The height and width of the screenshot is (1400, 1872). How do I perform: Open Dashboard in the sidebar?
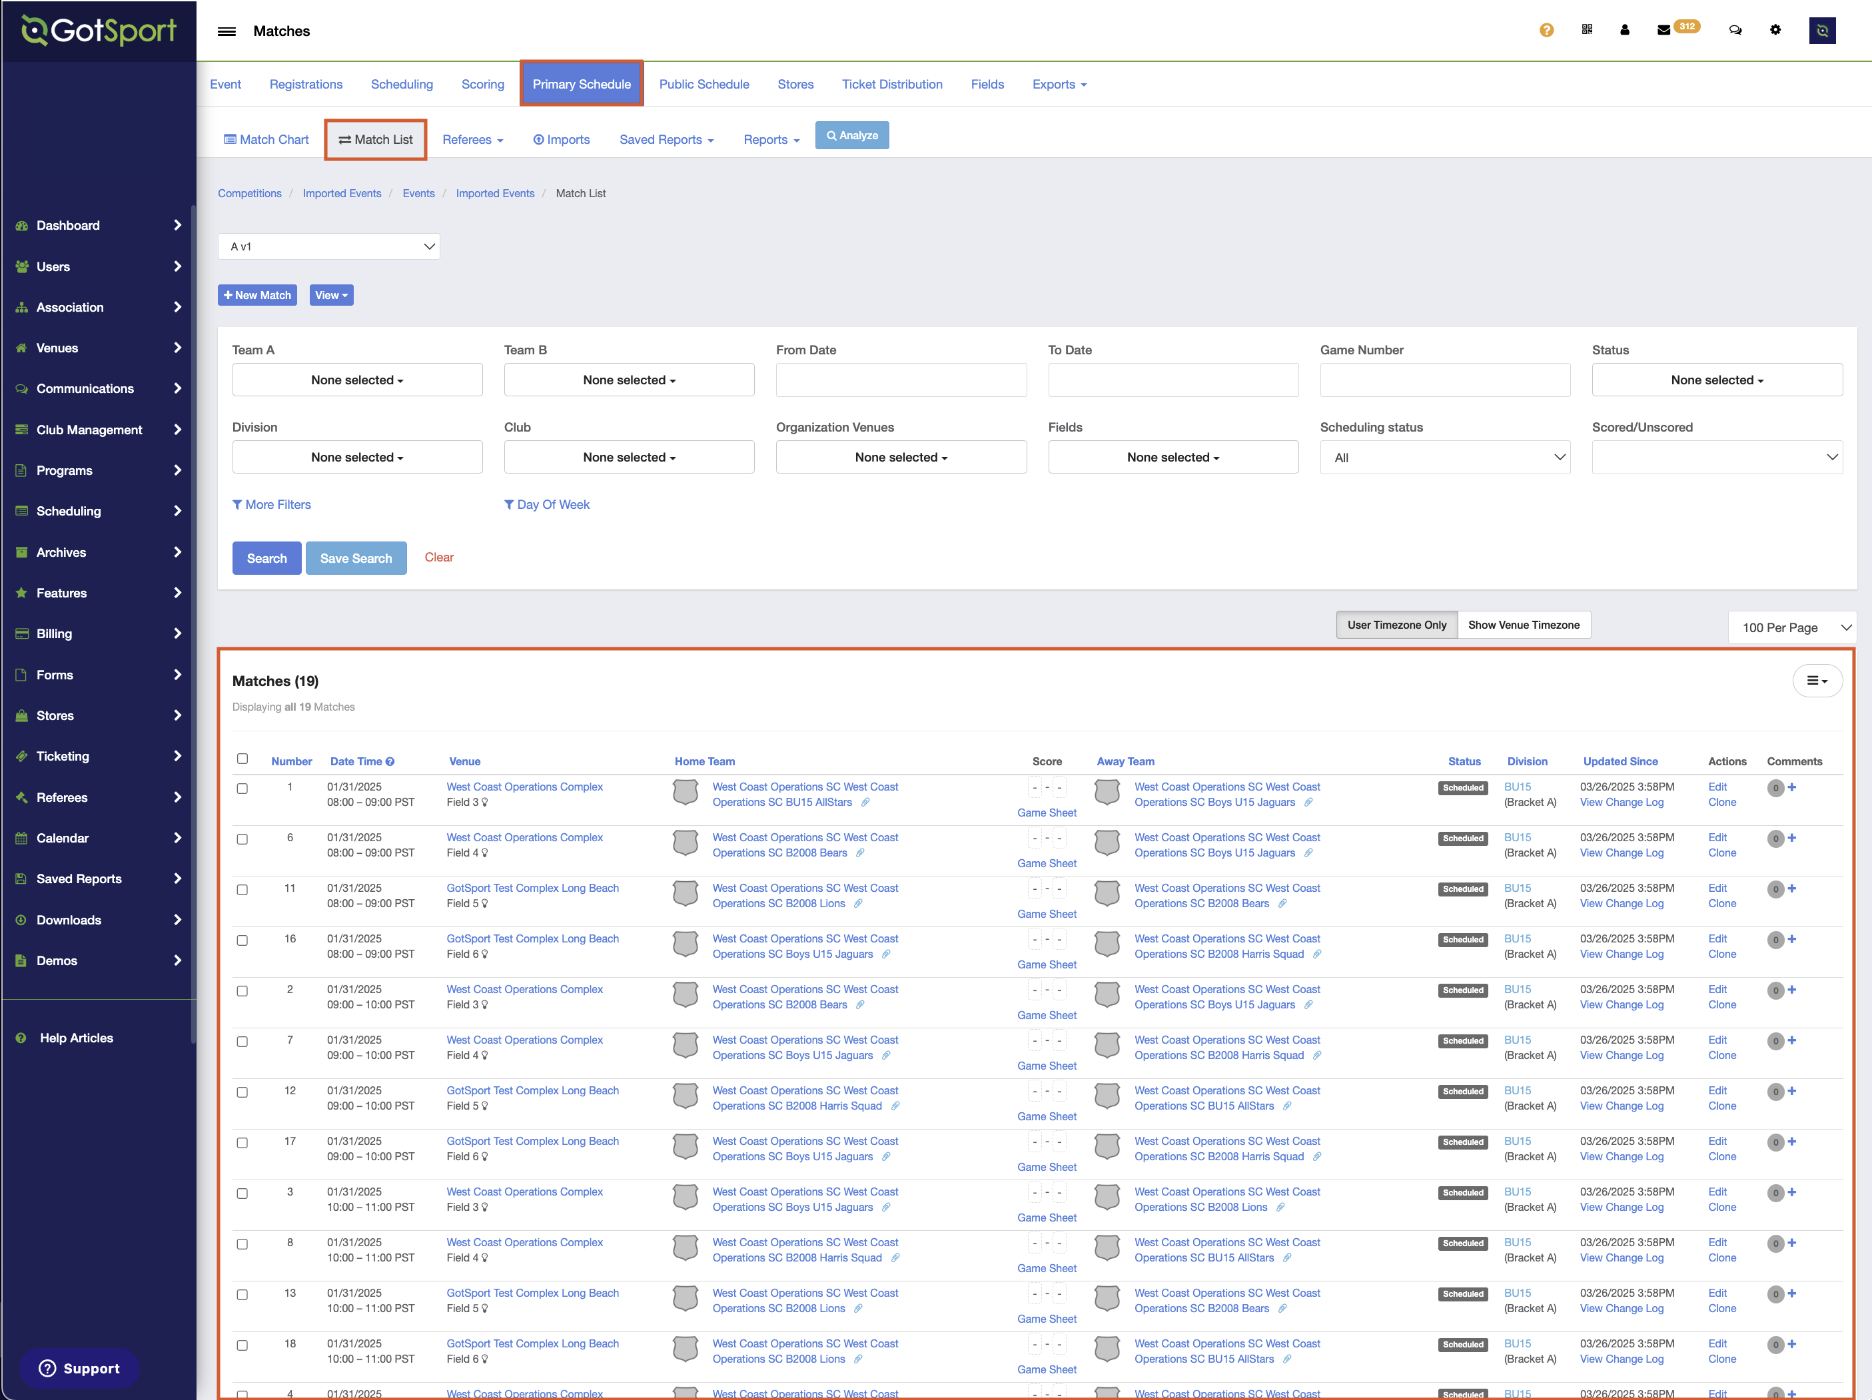(98, 225)
